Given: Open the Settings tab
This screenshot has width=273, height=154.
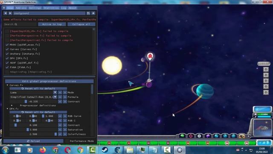Looking at the screenshot, I should (35, 8).
